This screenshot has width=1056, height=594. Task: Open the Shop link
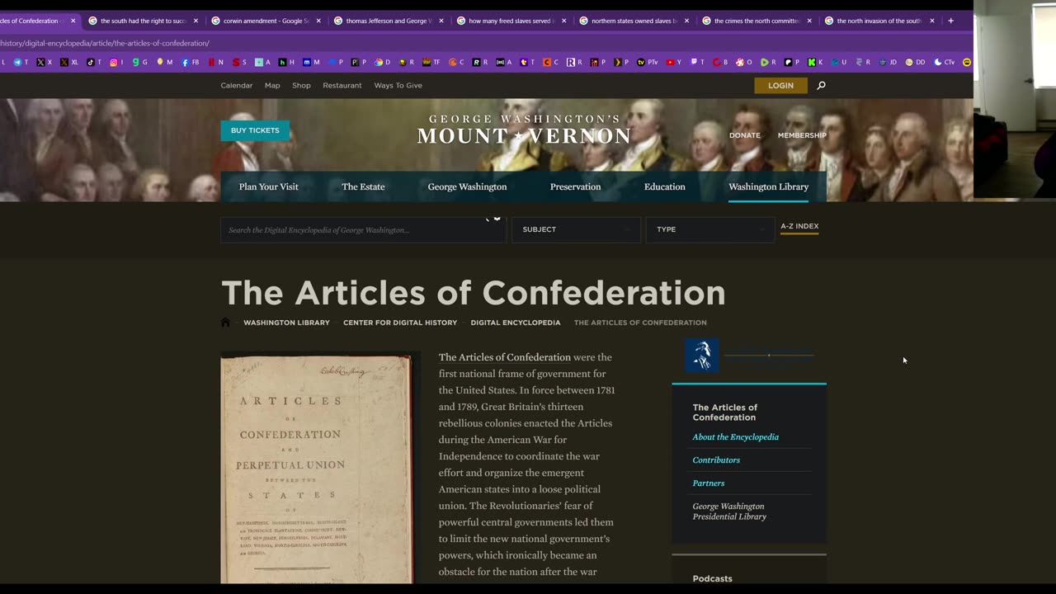point(301,86)
